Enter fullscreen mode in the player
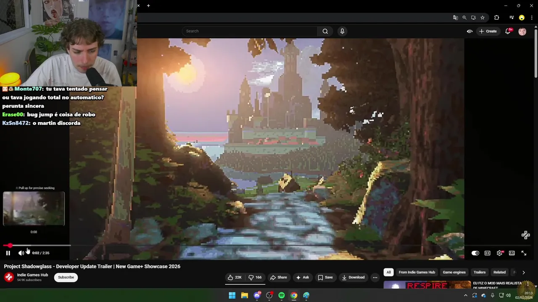Screen dimensions: 538x302 [524, 253]
